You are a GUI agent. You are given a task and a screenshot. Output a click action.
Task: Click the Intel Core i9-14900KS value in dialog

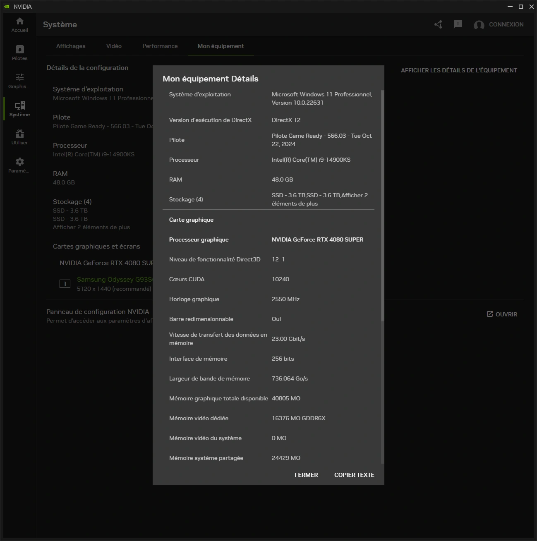[x=311, y=160]
